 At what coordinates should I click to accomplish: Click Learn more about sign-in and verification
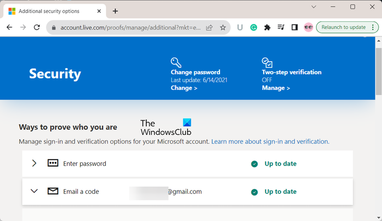pyautogui.click(x=270, y=142)
